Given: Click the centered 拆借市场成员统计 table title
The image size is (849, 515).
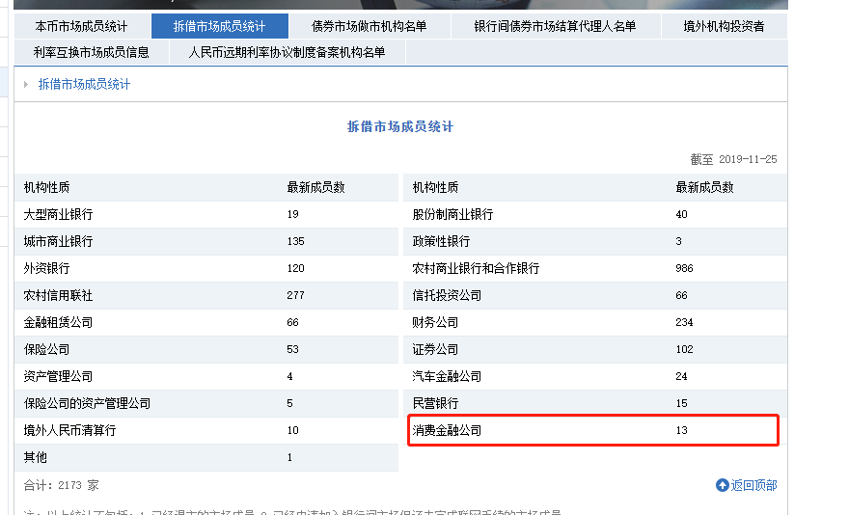Looking at the screenshot, I should pyautogui.click(x=400, y=126).
